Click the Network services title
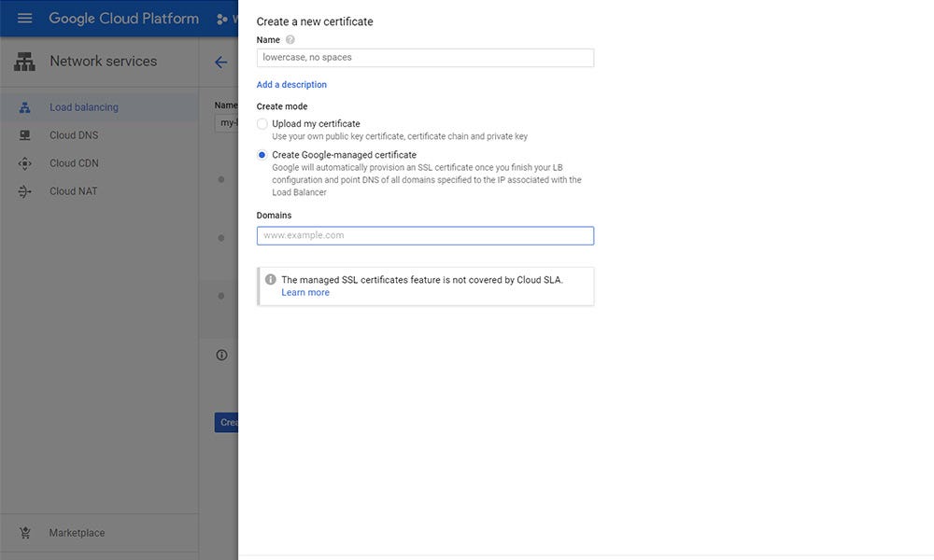 (x=103, y=62)
